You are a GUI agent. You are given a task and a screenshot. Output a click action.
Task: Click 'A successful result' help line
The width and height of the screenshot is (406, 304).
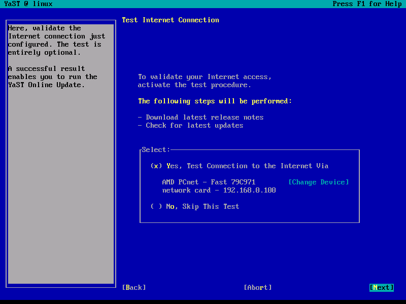46,69
